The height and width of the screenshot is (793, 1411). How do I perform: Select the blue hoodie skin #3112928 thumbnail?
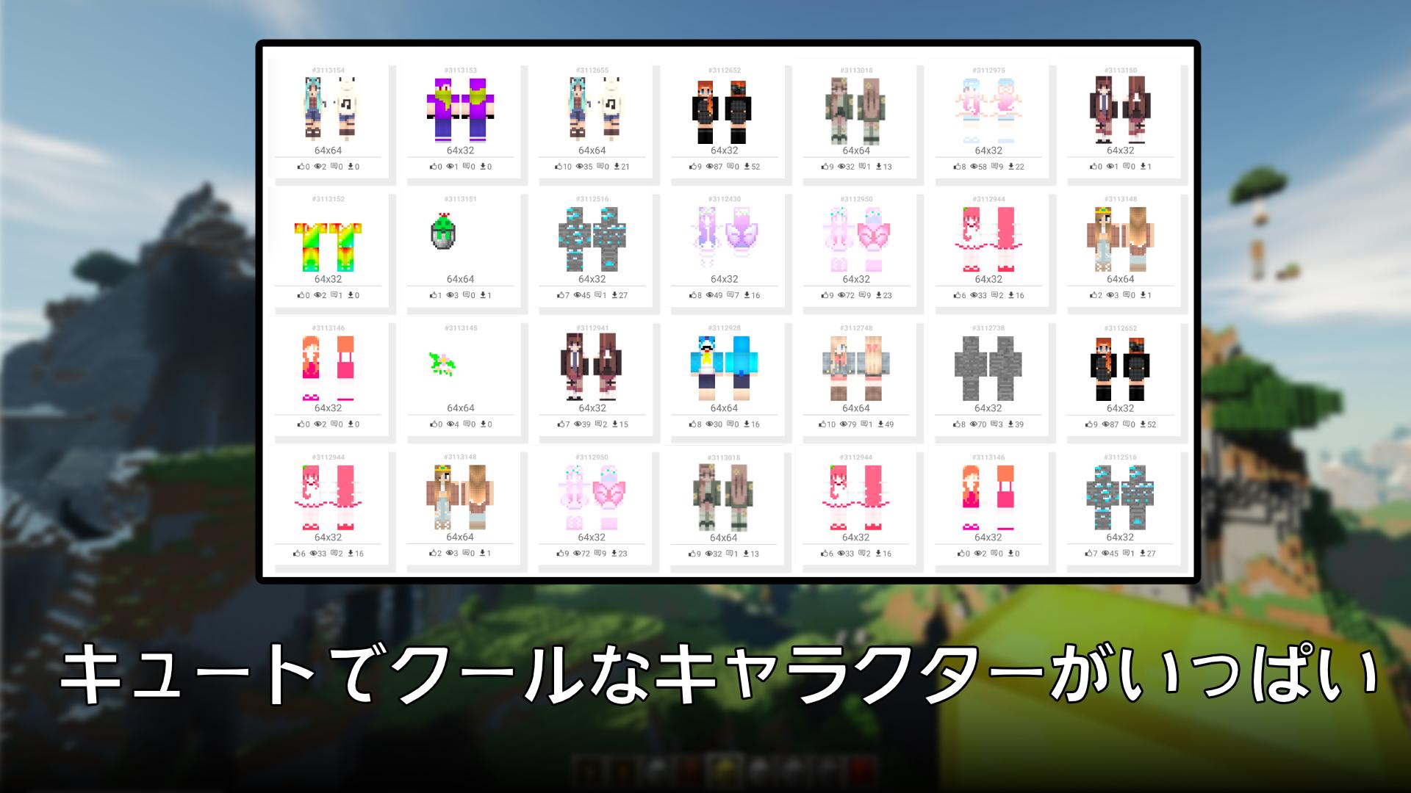pos(724,368)
